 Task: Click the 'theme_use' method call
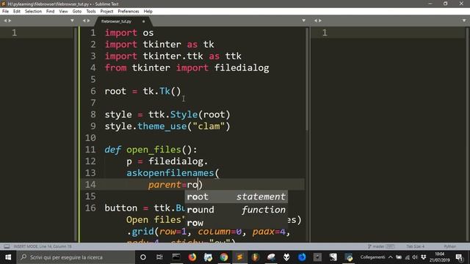point(162,126)
